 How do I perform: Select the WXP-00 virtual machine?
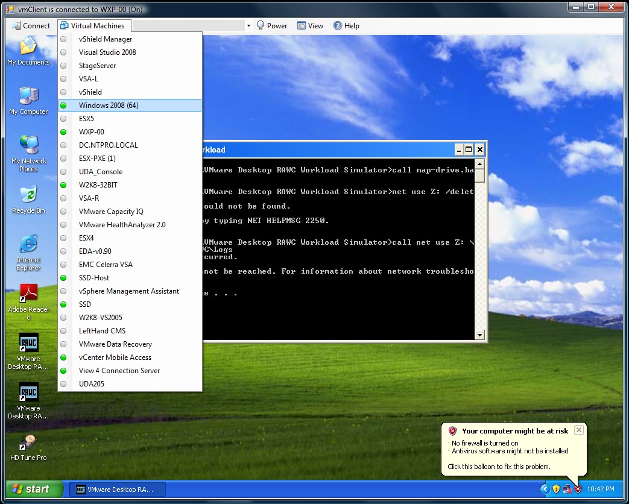pyautogui.click(x=130, y=131)
